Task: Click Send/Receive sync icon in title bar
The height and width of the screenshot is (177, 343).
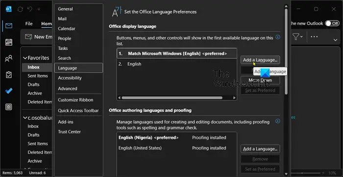Action: (x=21, y=9)
